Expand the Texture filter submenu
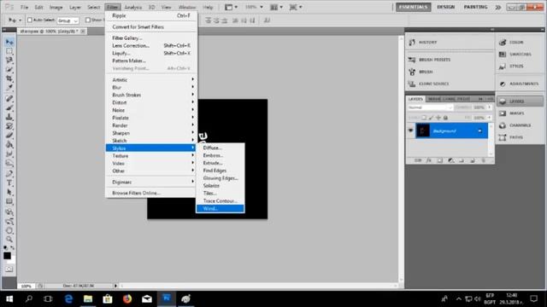 (150, 155)
